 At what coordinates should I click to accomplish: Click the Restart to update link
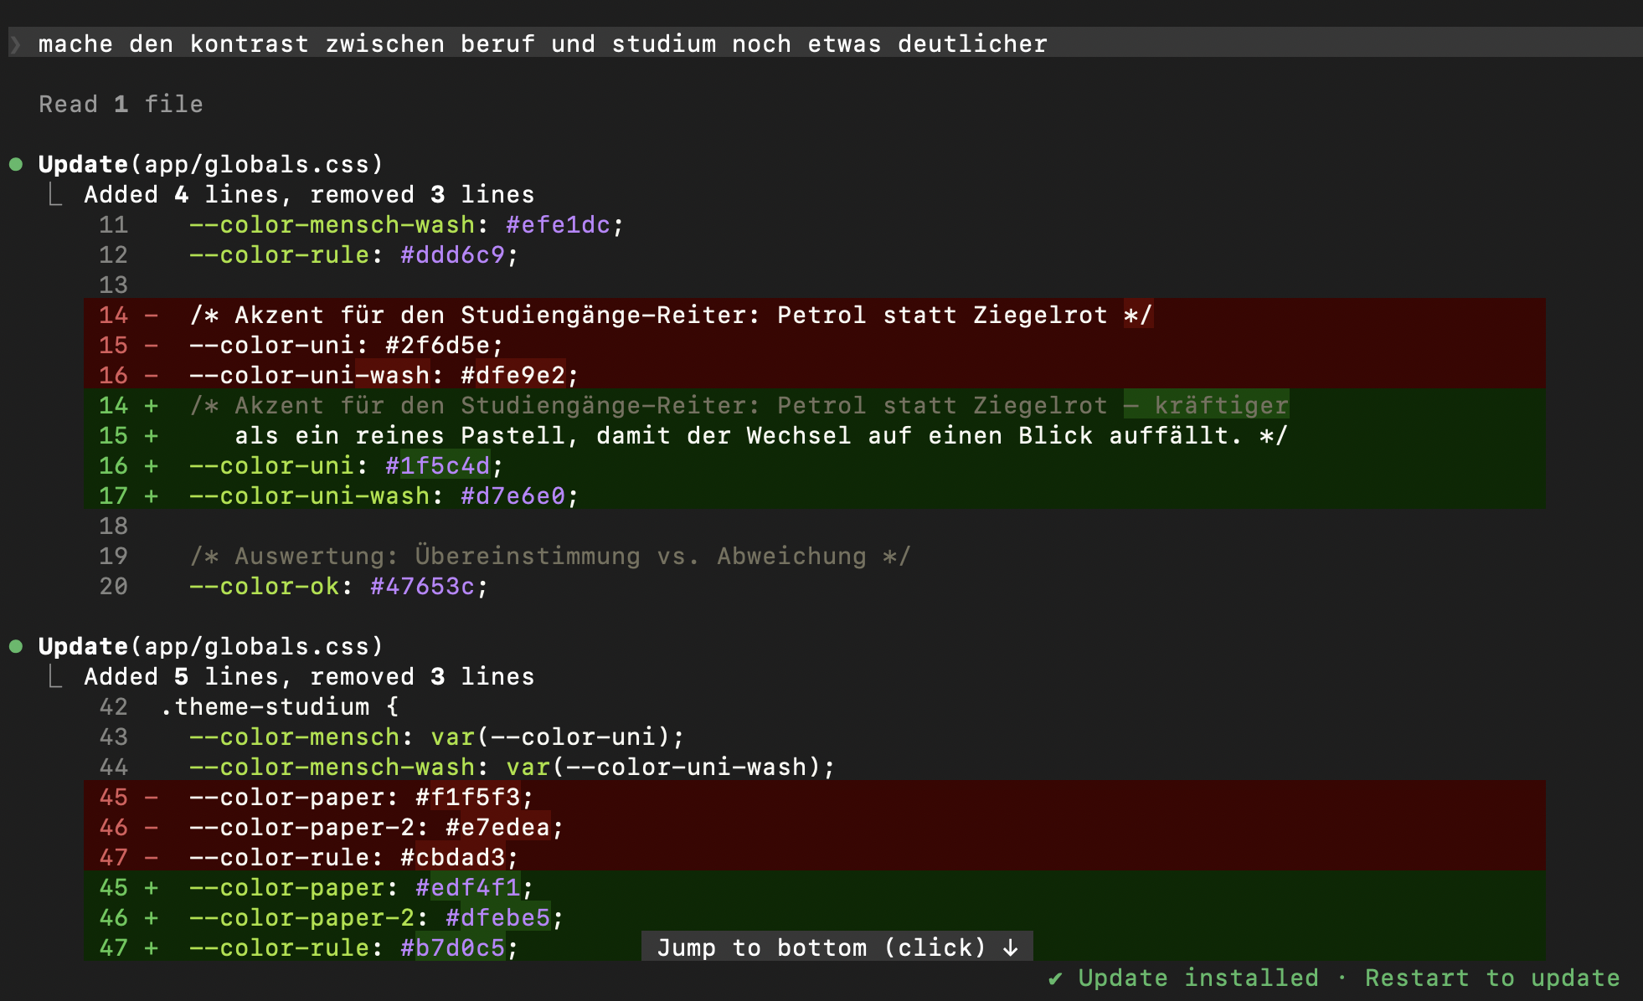pos(1492,978)
